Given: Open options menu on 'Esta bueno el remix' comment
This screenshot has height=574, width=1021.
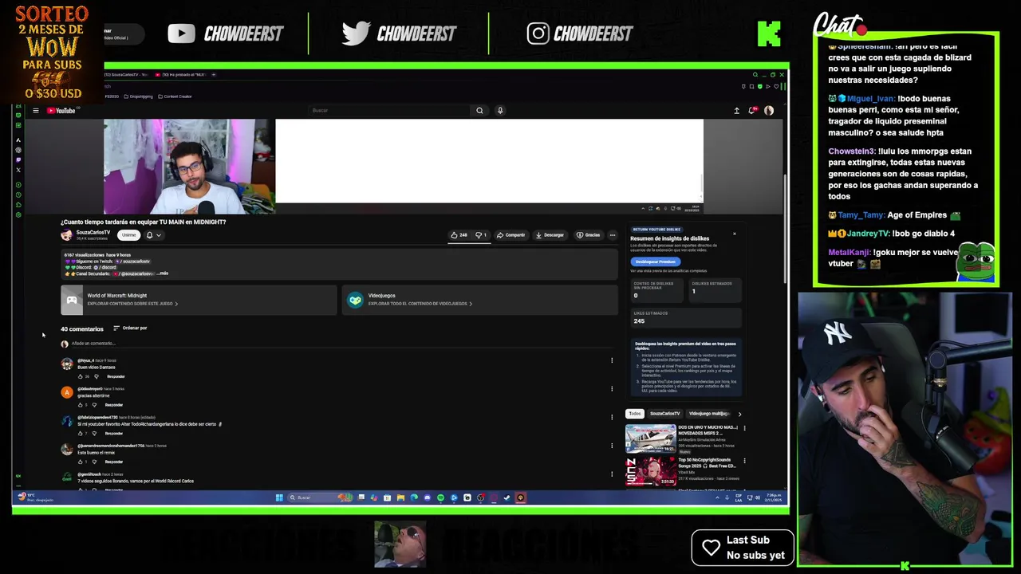Looking at the screenshot, I should 612,446.
